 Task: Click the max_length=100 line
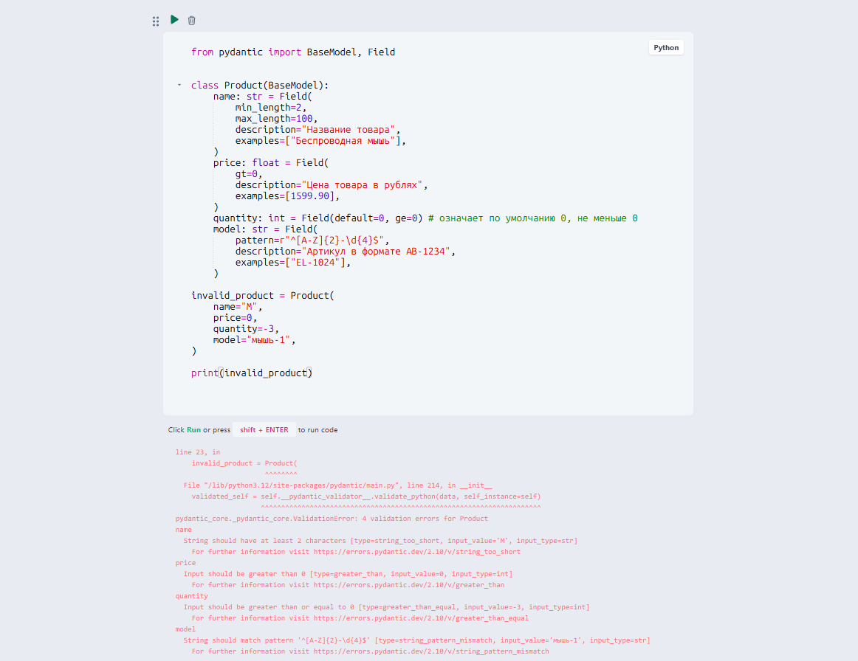[x=276, y=119]
